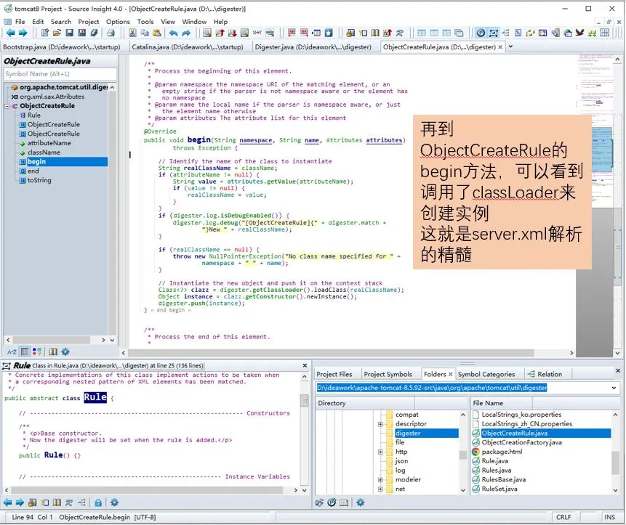This screenshot has height=525, width=626.
Task: Click the bird-shaped toolbar icon
Action: click(579, 33)
